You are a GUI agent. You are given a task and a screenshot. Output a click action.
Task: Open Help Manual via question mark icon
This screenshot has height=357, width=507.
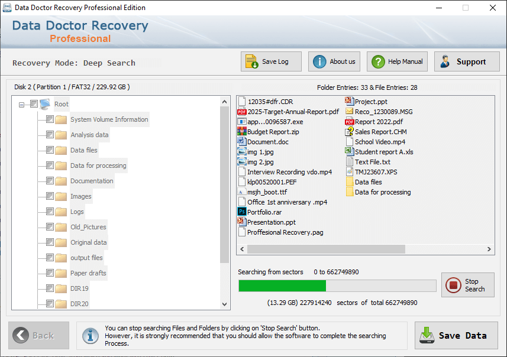tap(378, 61)
